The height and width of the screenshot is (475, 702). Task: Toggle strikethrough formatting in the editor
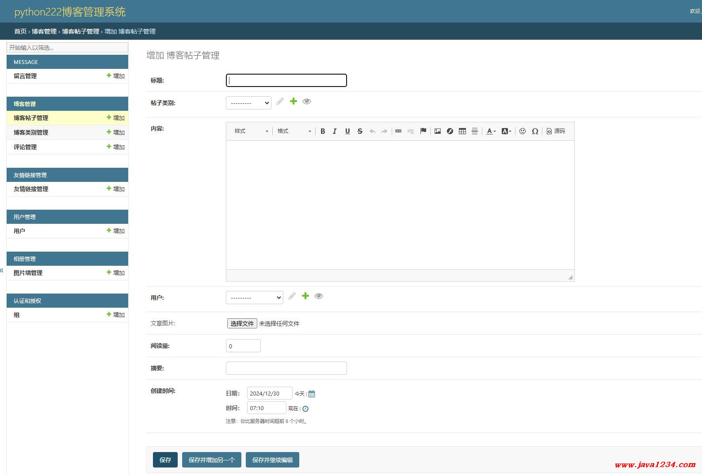point(360,131)
